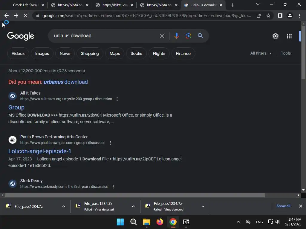
Task: Expand options for first File_pass1234.7z download
Action: [64, 206]
